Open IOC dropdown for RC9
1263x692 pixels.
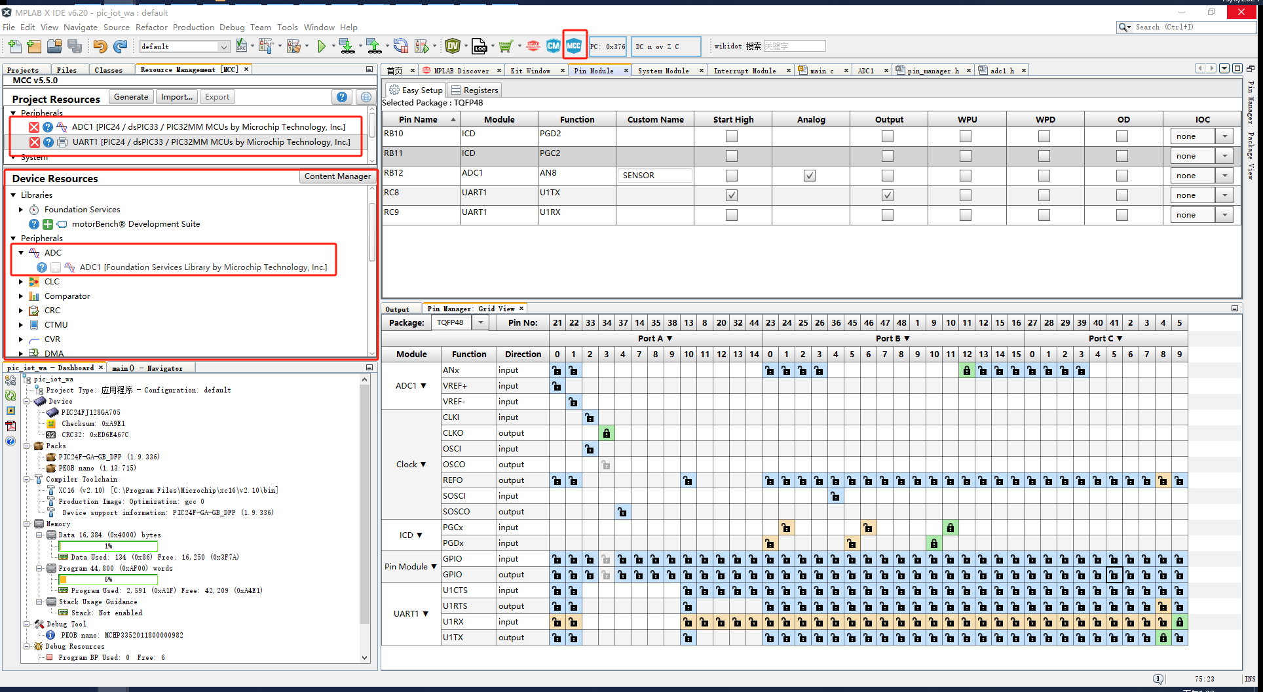click(x=1224, y=215)
